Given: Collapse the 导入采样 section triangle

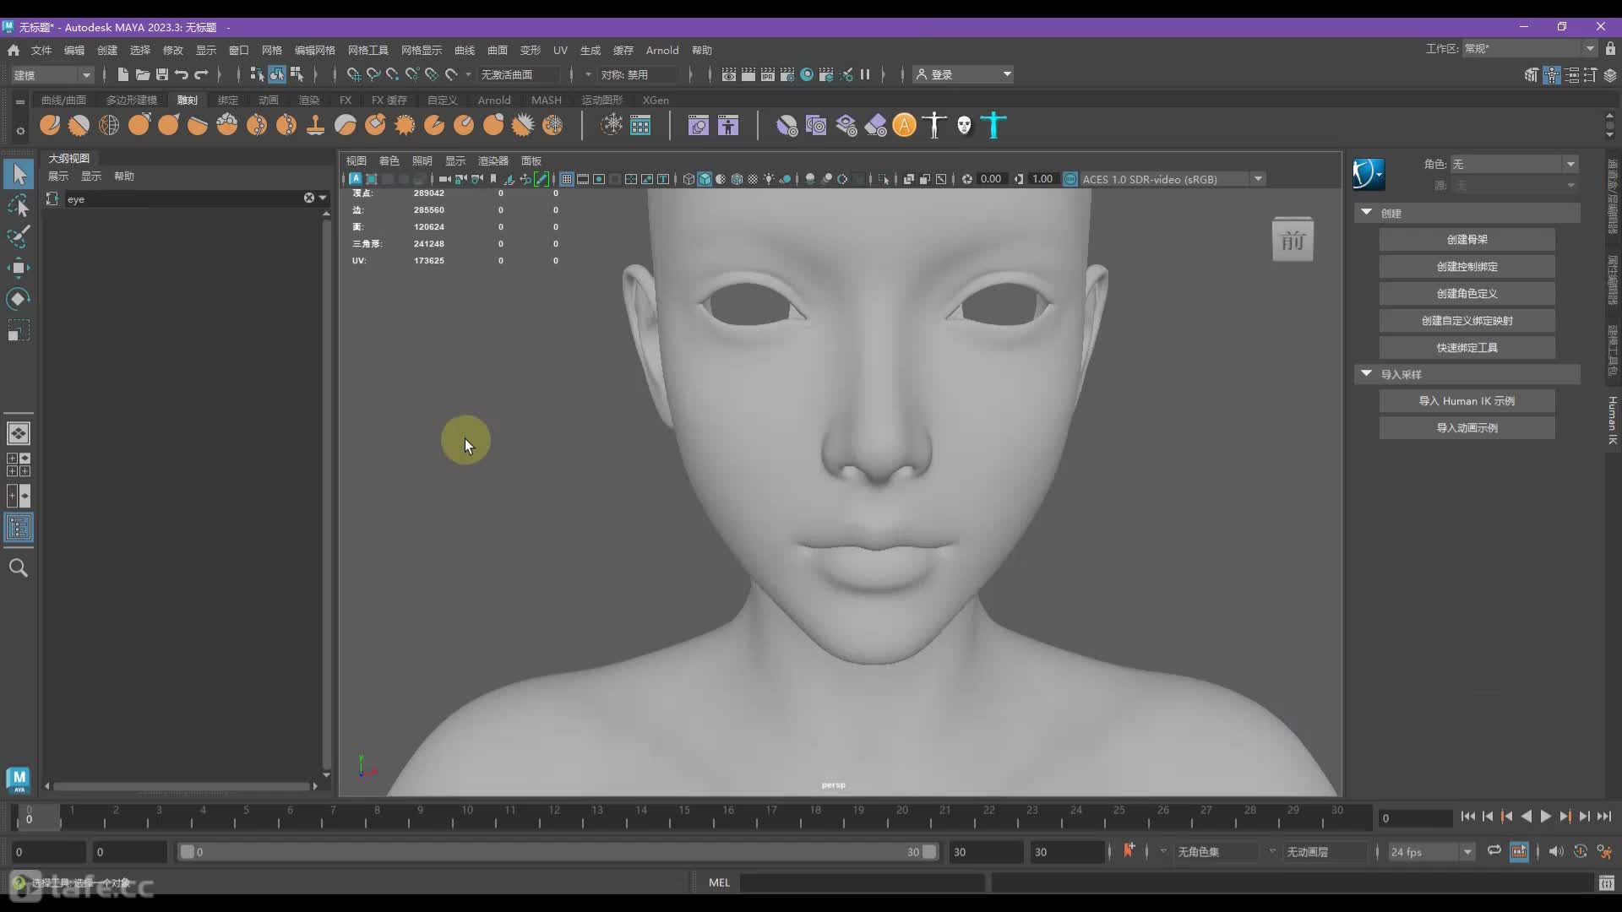Looking at the screenshot, I should 1366,373.
